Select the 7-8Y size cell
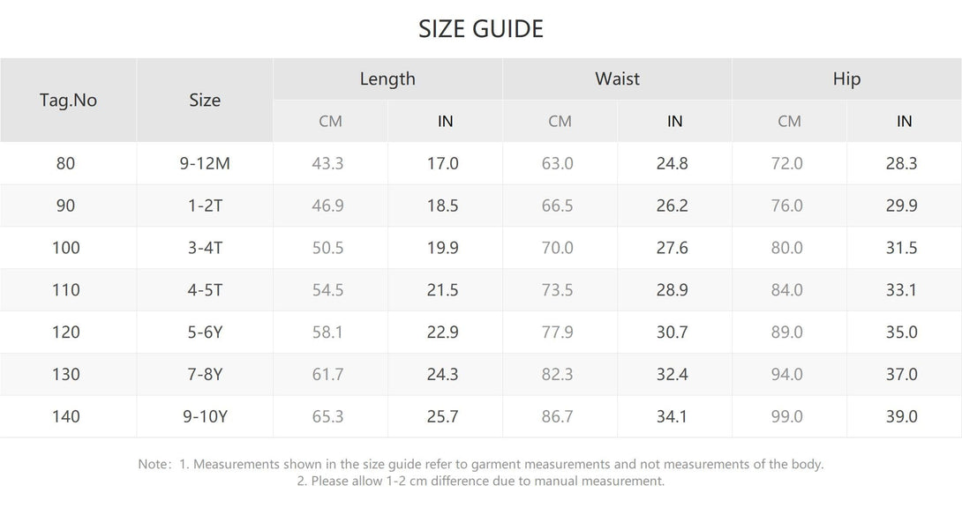This screenshot has width=962, height=508. pyautogui.click(x=204, y=374)
